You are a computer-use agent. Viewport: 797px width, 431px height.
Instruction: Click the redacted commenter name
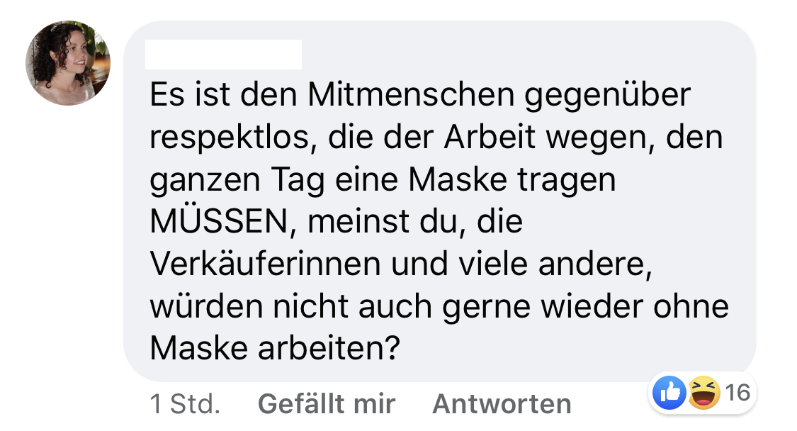click(x=223, y=55)
